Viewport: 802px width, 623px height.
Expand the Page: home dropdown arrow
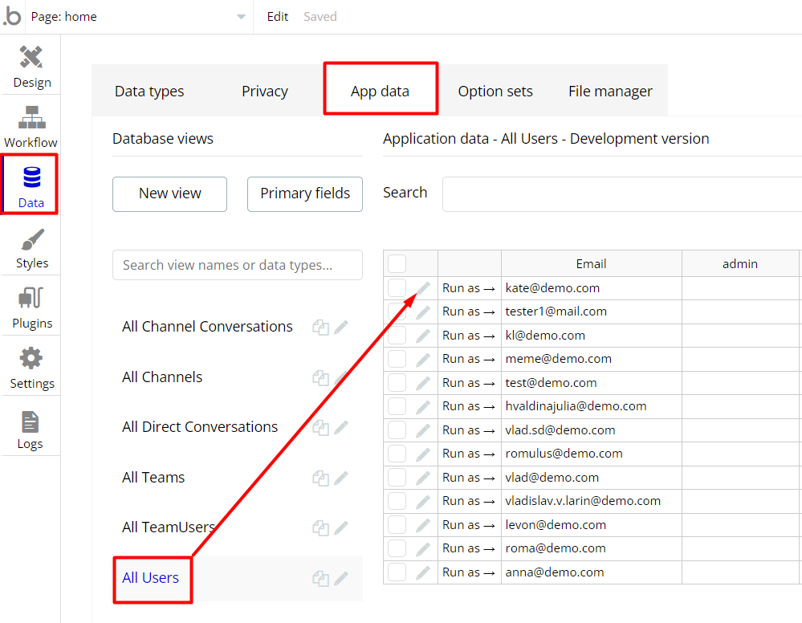[241, 17]
